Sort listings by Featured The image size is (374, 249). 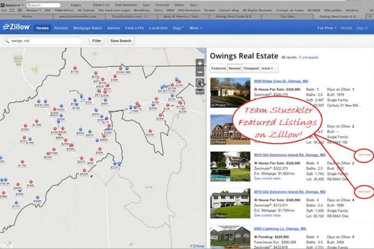pos(219,68)
